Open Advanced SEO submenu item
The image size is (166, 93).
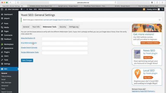[5, 86]
